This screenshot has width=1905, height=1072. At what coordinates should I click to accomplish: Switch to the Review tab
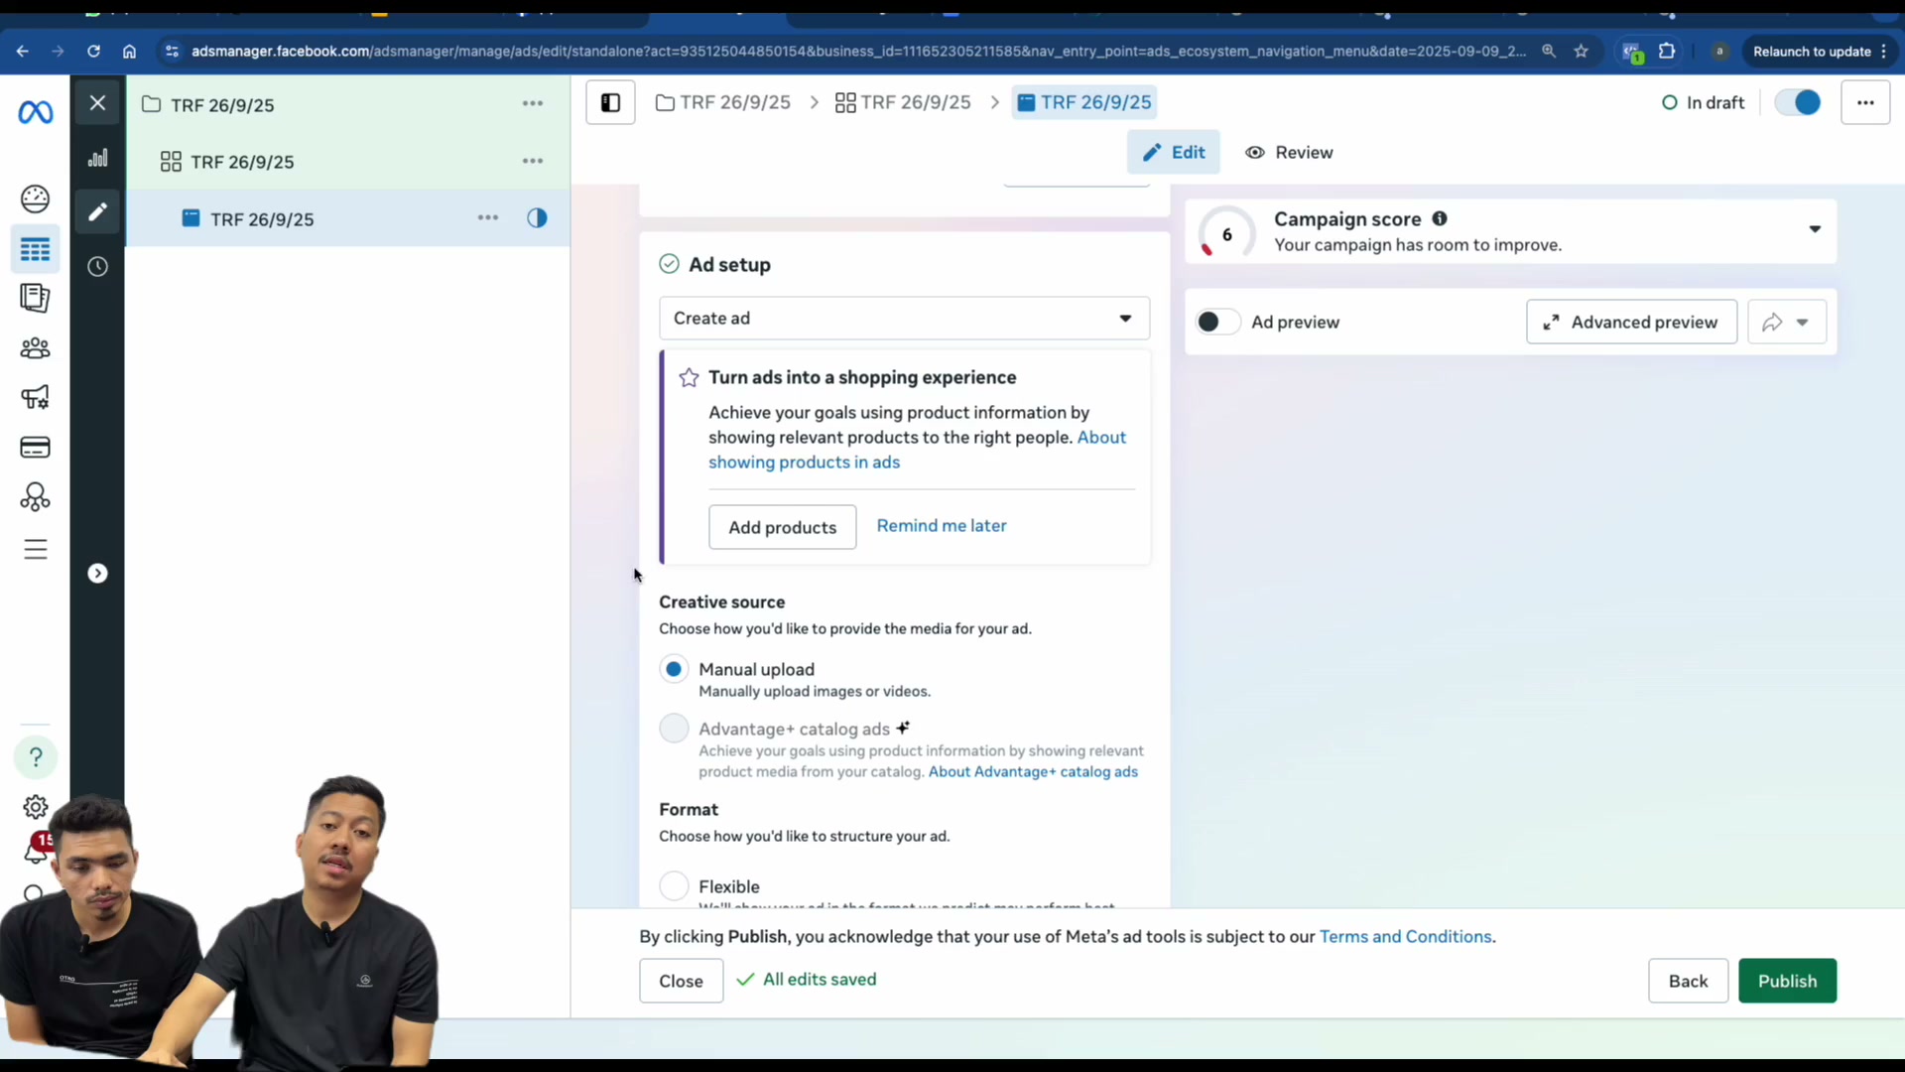(x=1289, y=153)
